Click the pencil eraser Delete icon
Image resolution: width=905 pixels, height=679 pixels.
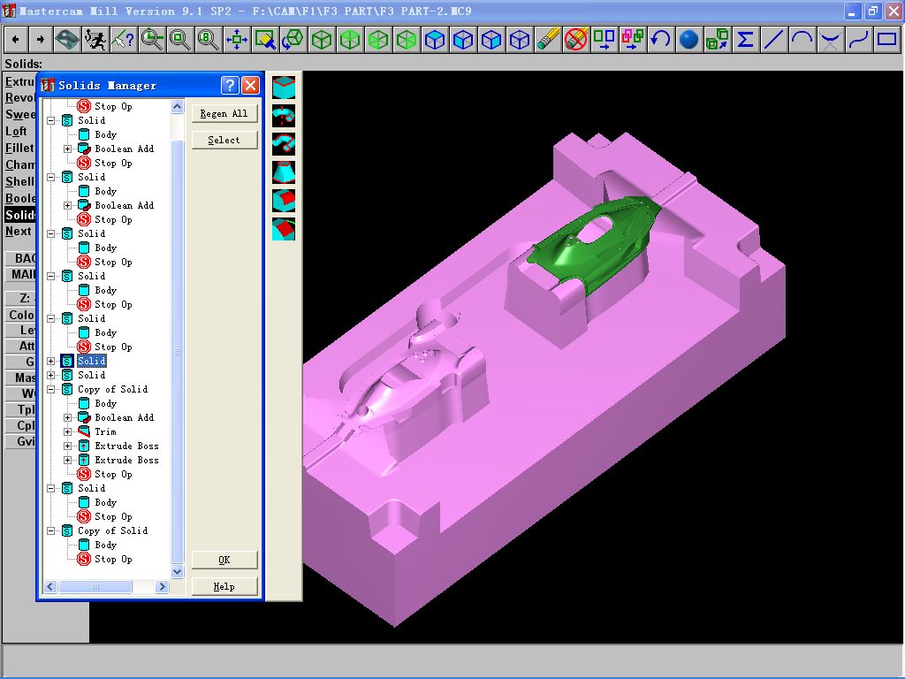tap(548, 39)
